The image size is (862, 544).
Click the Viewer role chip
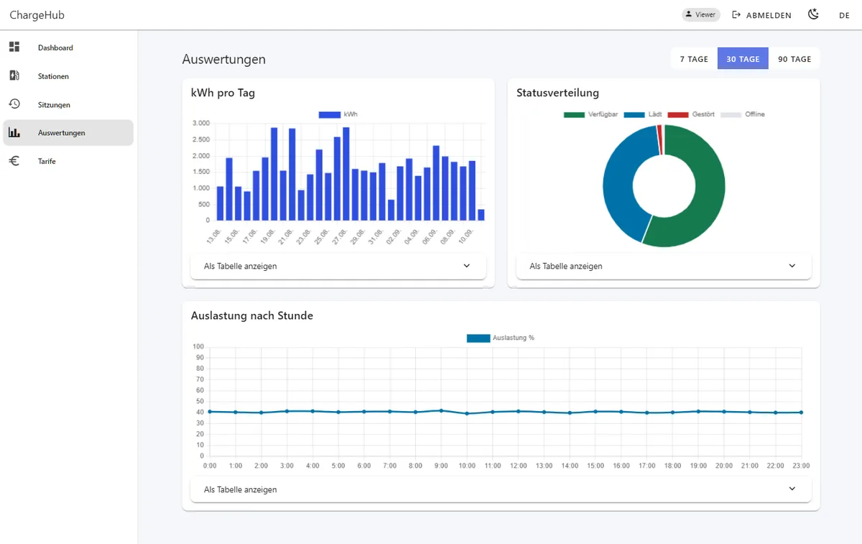click(x=700, y=14)
